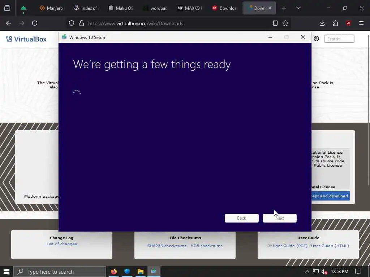Click the muted volume tray icon
Viewport: 370px width, 277px height.
324,272
